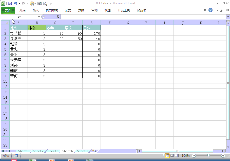Click the heart-shaped minimize ribbon icon
The width and height of the screenshot is (230, 161).
pyautogui.click(x=205, y=10)
